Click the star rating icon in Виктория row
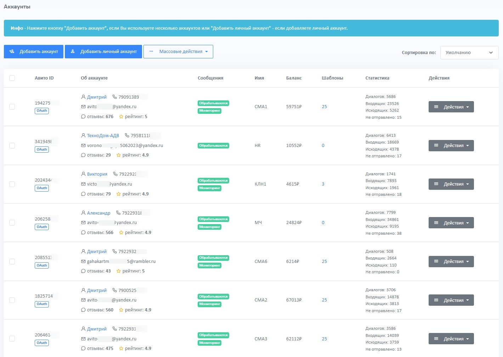Viewport: 503px width, 357px height. 119,194
